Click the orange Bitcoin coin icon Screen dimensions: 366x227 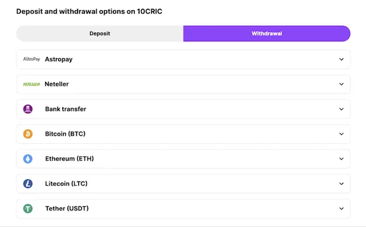[x=28, y=134]
